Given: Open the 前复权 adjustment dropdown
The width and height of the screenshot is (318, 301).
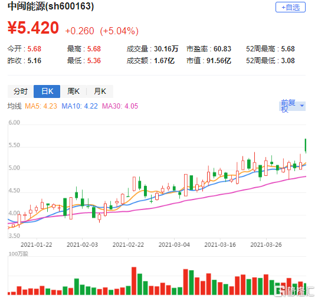Looking at the screenshot, I should coord(292,106).
